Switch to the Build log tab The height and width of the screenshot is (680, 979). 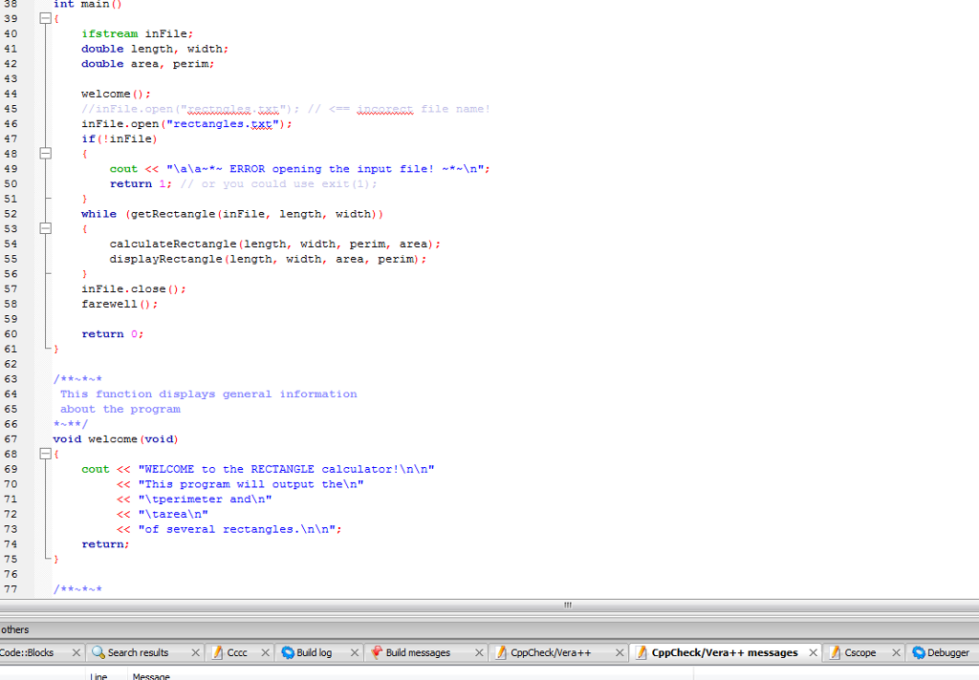[314, 652]
